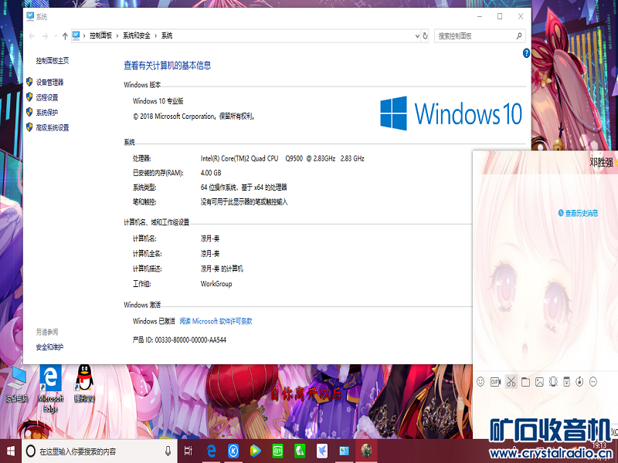This screenshot has height=463, width=618.
Task: Go to 控制面板主页
Action: point(53,60)
